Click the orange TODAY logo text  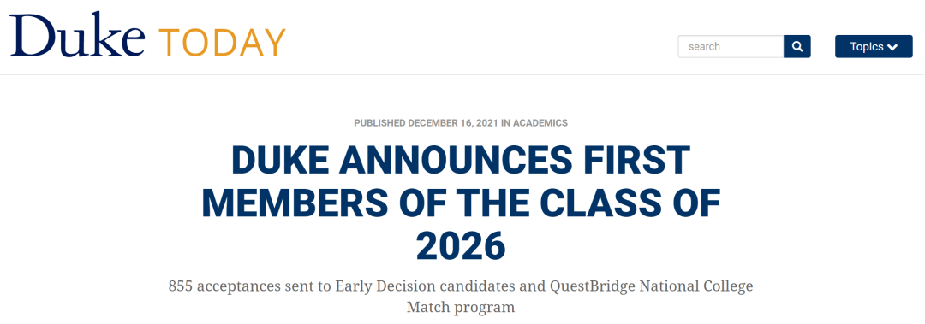tap(222, 43)
